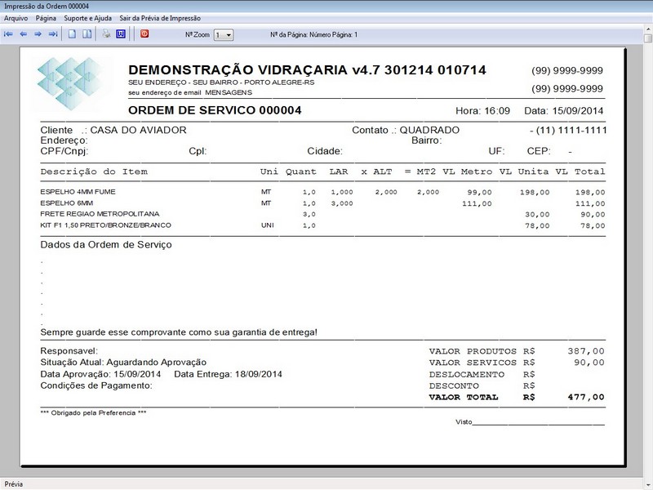The height and width of the screenshot is (490, 653).
Task: Switch to single page view icon
Action: click(72, 34)
